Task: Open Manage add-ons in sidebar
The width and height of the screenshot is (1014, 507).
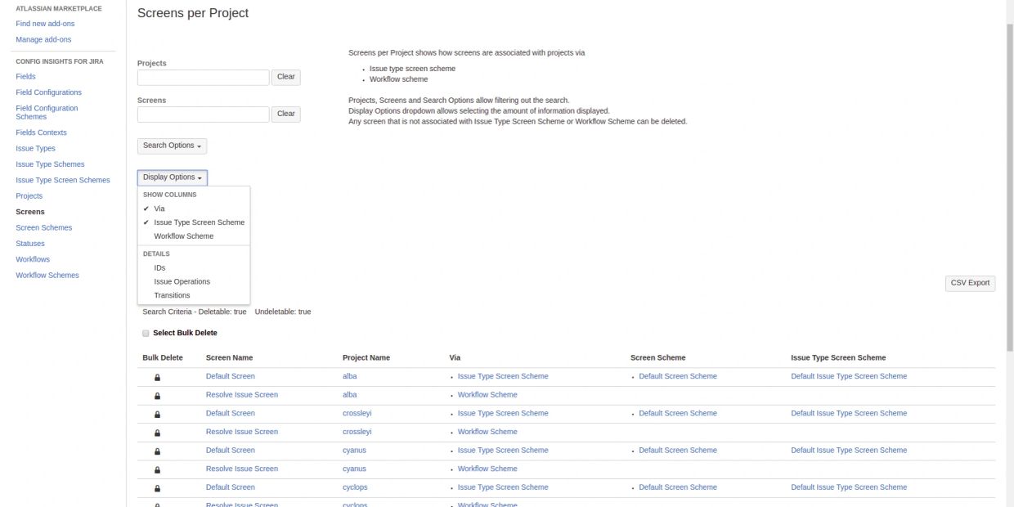Action: coord(43,39)
